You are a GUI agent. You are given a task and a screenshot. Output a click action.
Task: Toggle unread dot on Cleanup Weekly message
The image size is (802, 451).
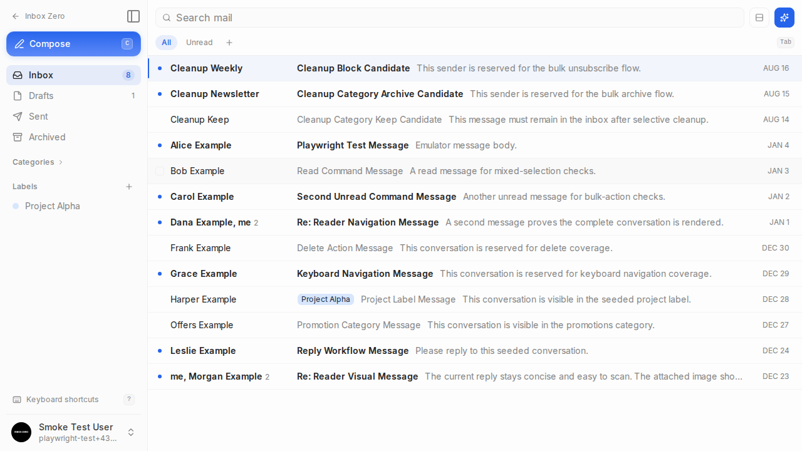pyautogui.click(x=160, y=68)
